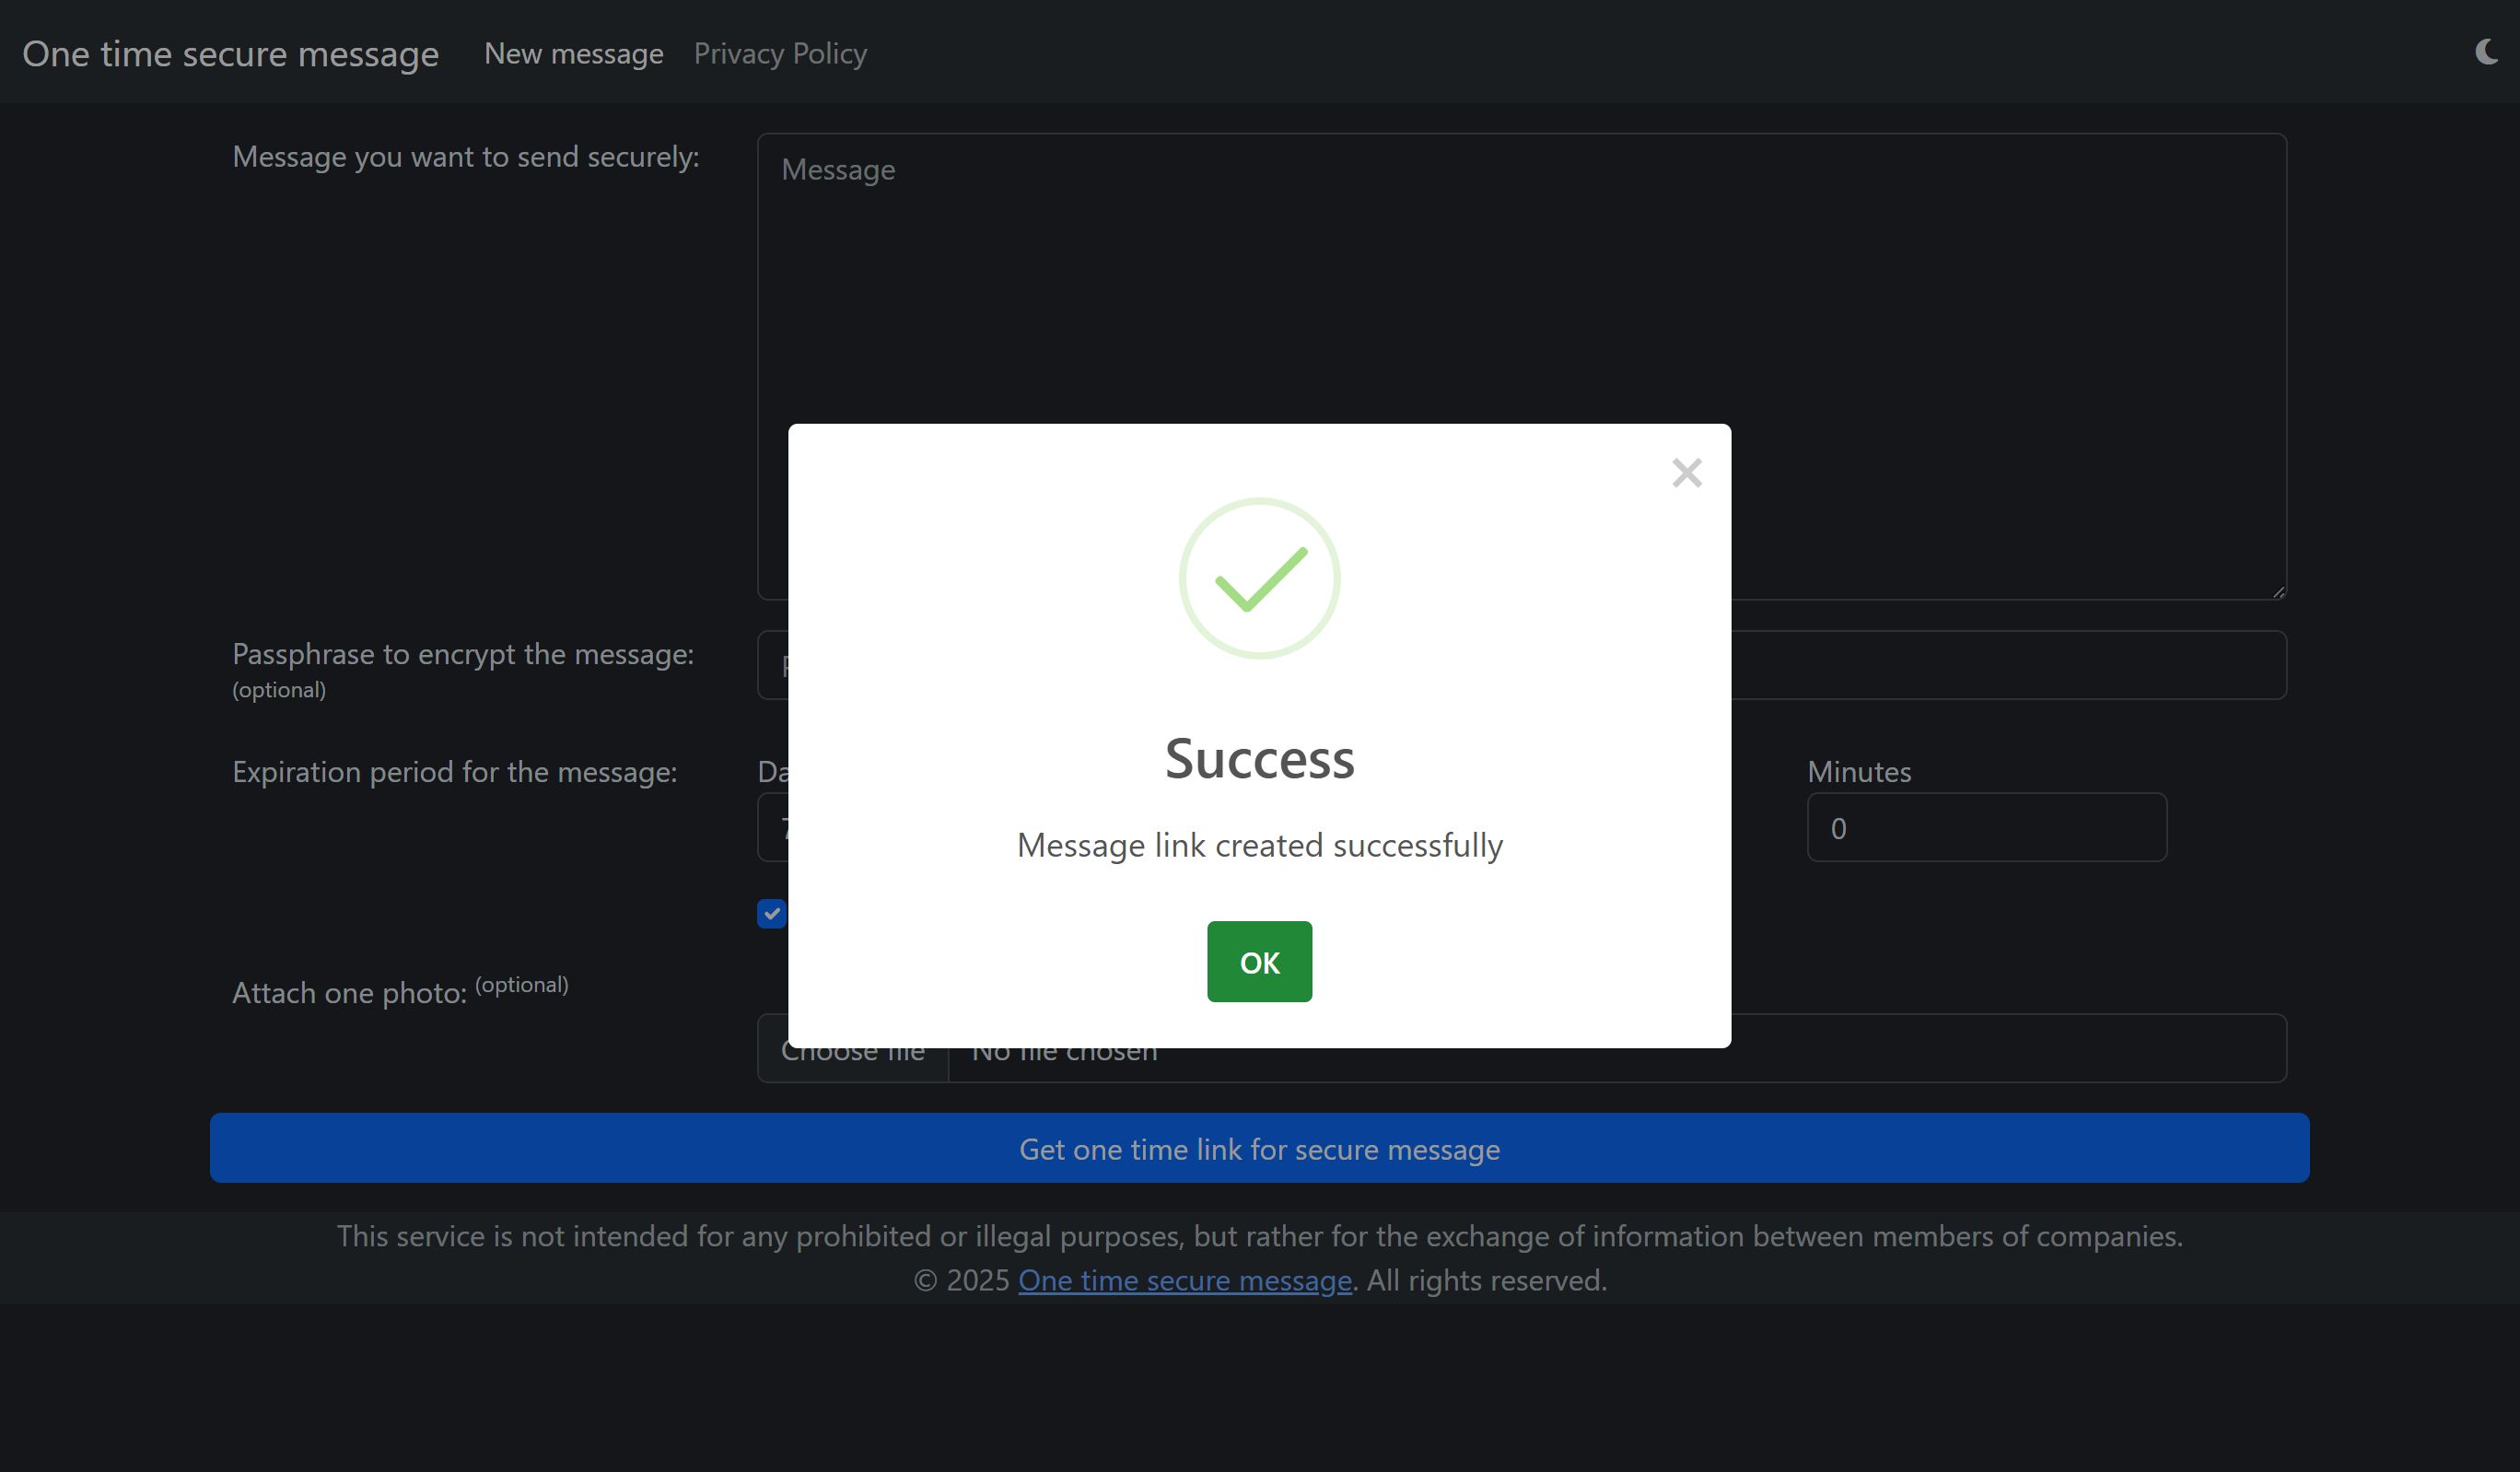2520x1472 pixels.
Task: Click the Message link created successfully text
Action: click(x=1259, y=845)
